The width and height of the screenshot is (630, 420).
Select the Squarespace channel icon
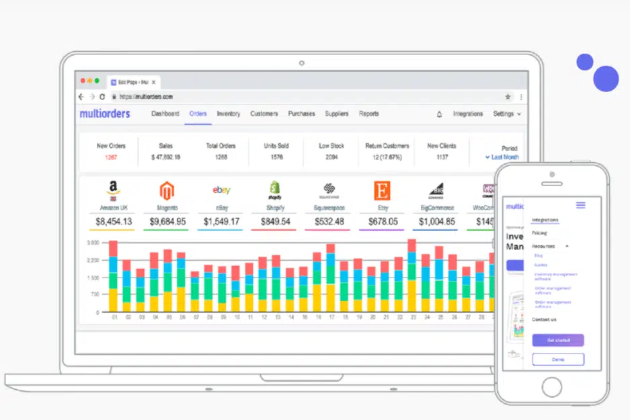(329, 191)
